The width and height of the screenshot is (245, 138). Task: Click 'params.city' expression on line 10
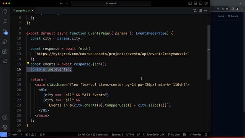pos(69,38)
